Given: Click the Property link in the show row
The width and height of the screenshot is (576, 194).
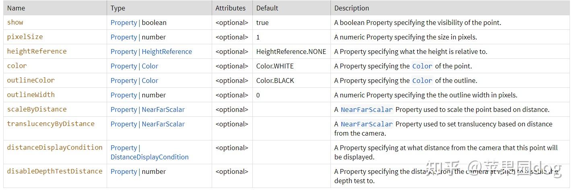Looking at the screenshot, I should (124, 23).
